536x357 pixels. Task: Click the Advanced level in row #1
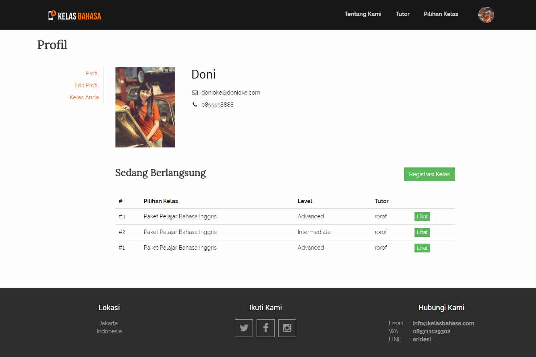click(x=311, y=248)
